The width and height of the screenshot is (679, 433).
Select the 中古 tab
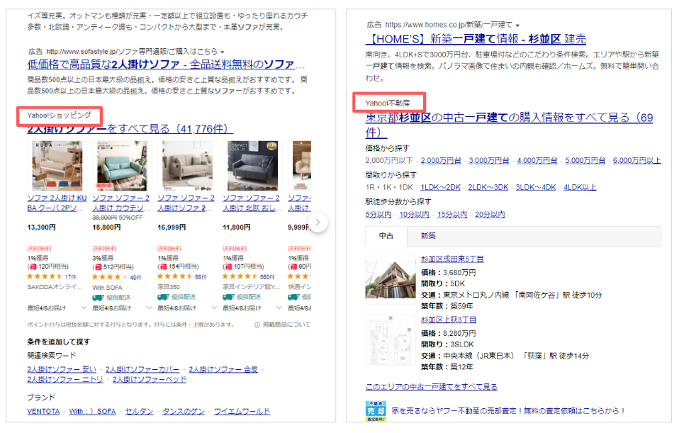pos(386,236)
